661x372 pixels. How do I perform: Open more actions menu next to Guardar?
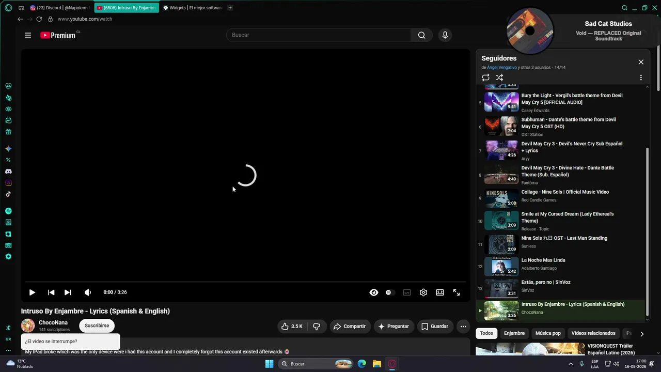[x=463, y=326]
